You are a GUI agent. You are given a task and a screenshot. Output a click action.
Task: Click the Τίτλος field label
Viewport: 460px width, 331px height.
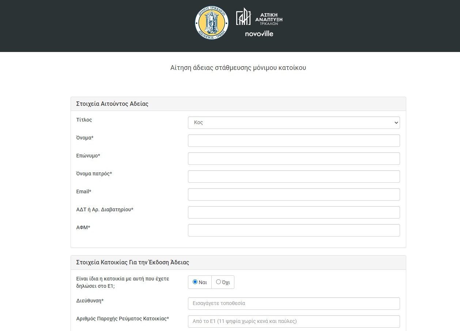tap(84, 120)
